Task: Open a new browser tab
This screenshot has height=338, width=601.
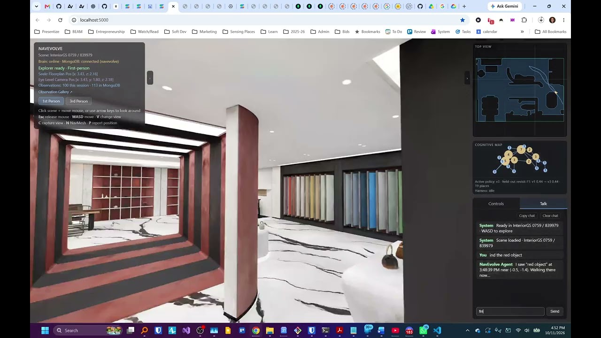Action: click(464, 7)
